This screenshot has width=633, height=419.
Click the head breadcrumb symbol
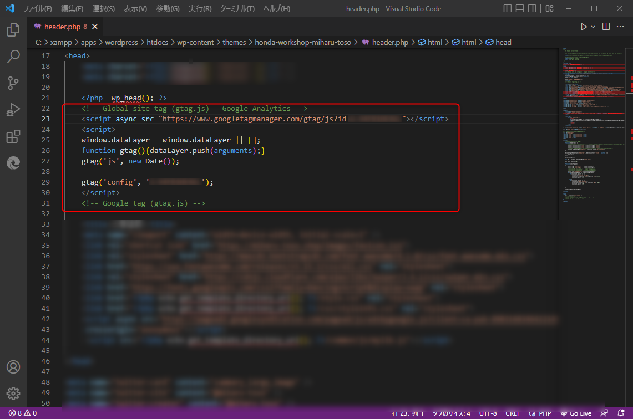[499, 42]
